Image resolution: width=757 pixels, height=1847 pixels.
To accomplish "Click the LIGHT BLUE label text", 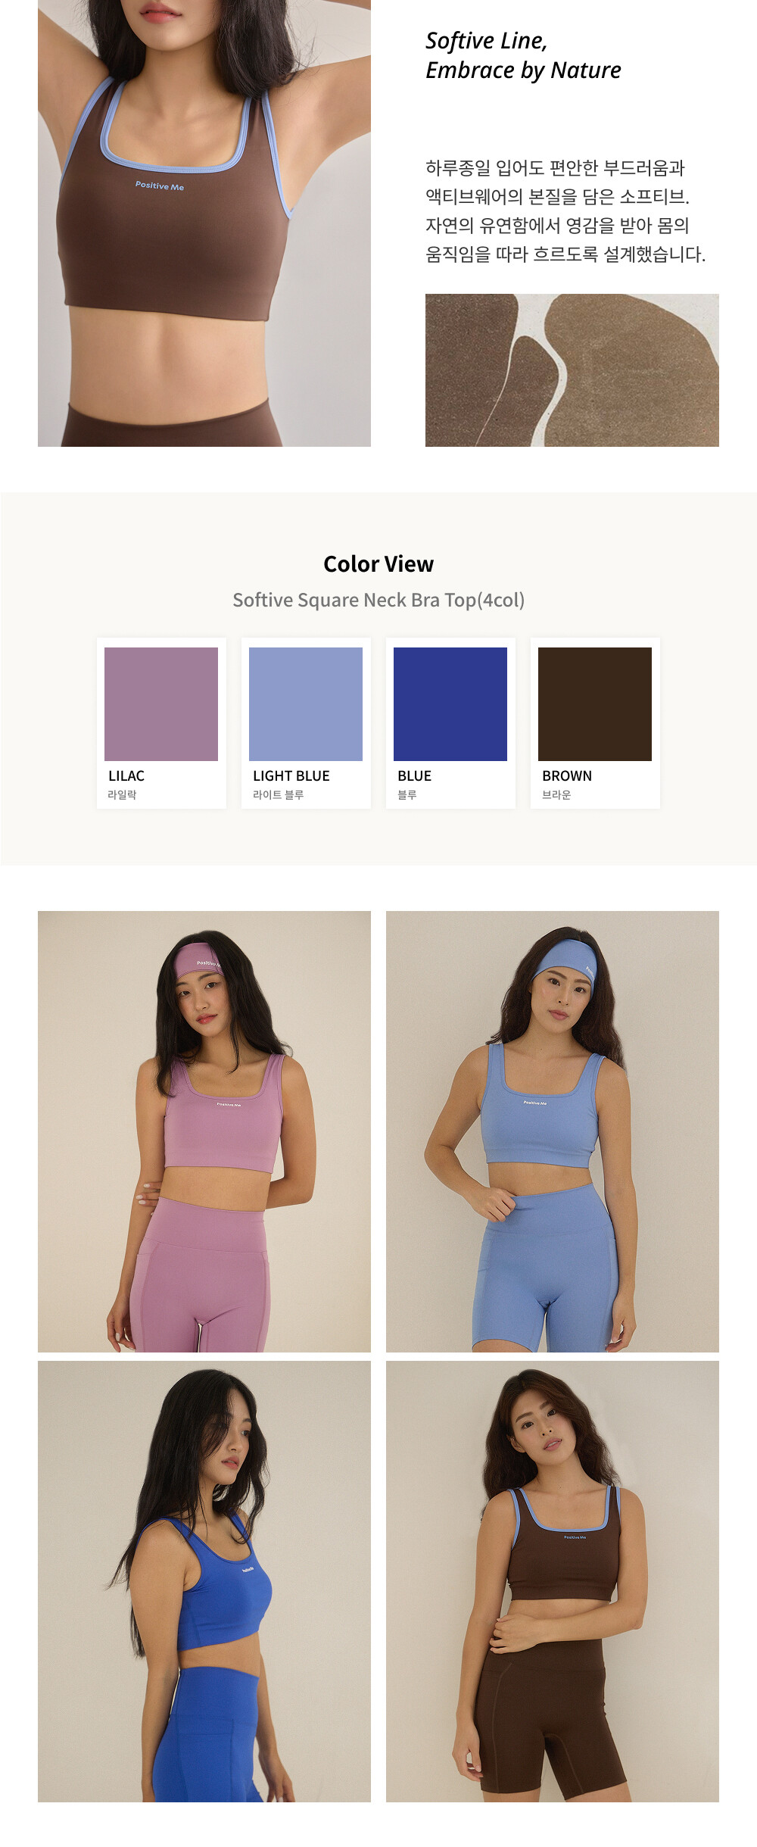I will 291,775.
